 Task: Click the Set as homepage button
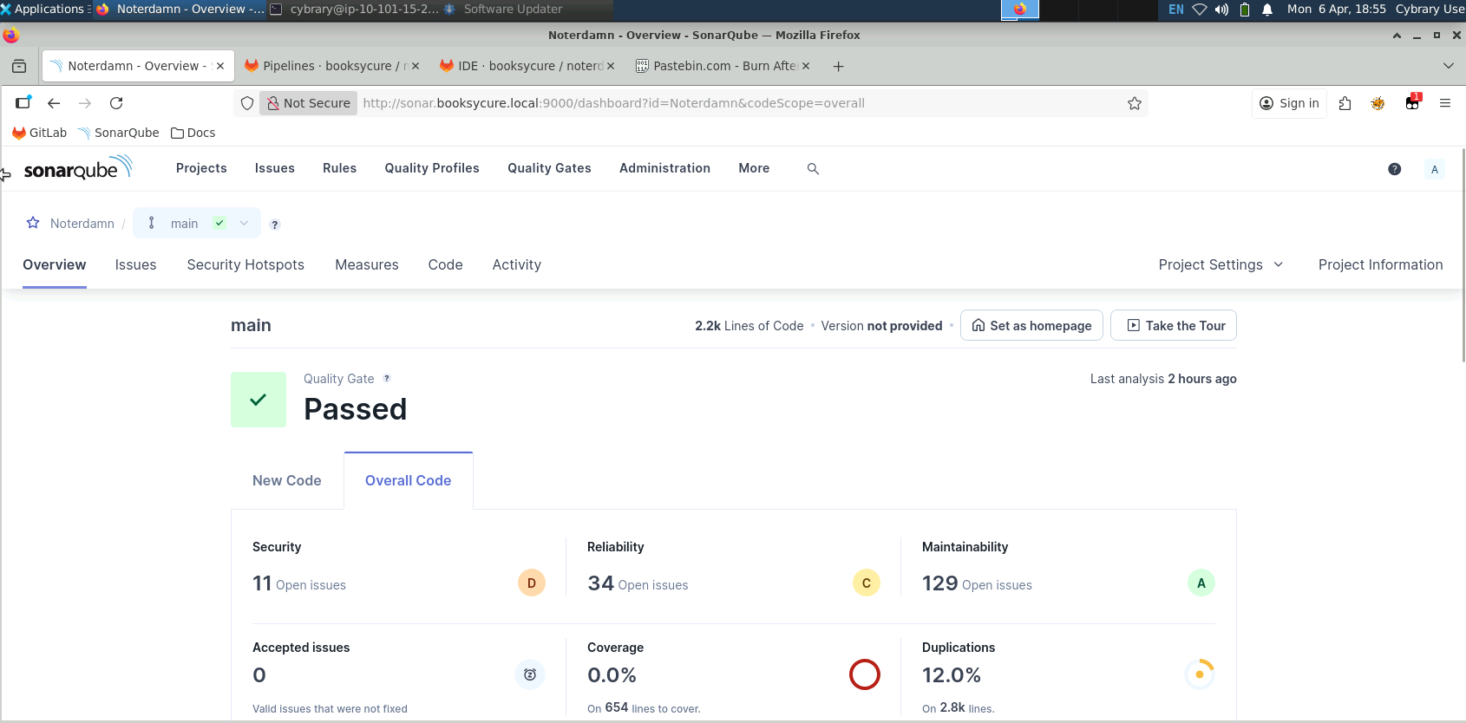1031,326
